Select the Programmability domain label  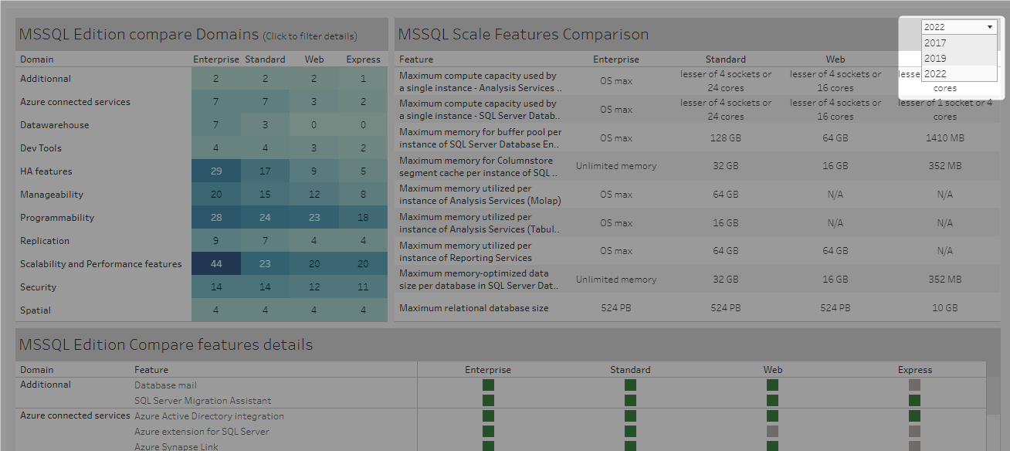pyautogui.click(x=57, y=218)
